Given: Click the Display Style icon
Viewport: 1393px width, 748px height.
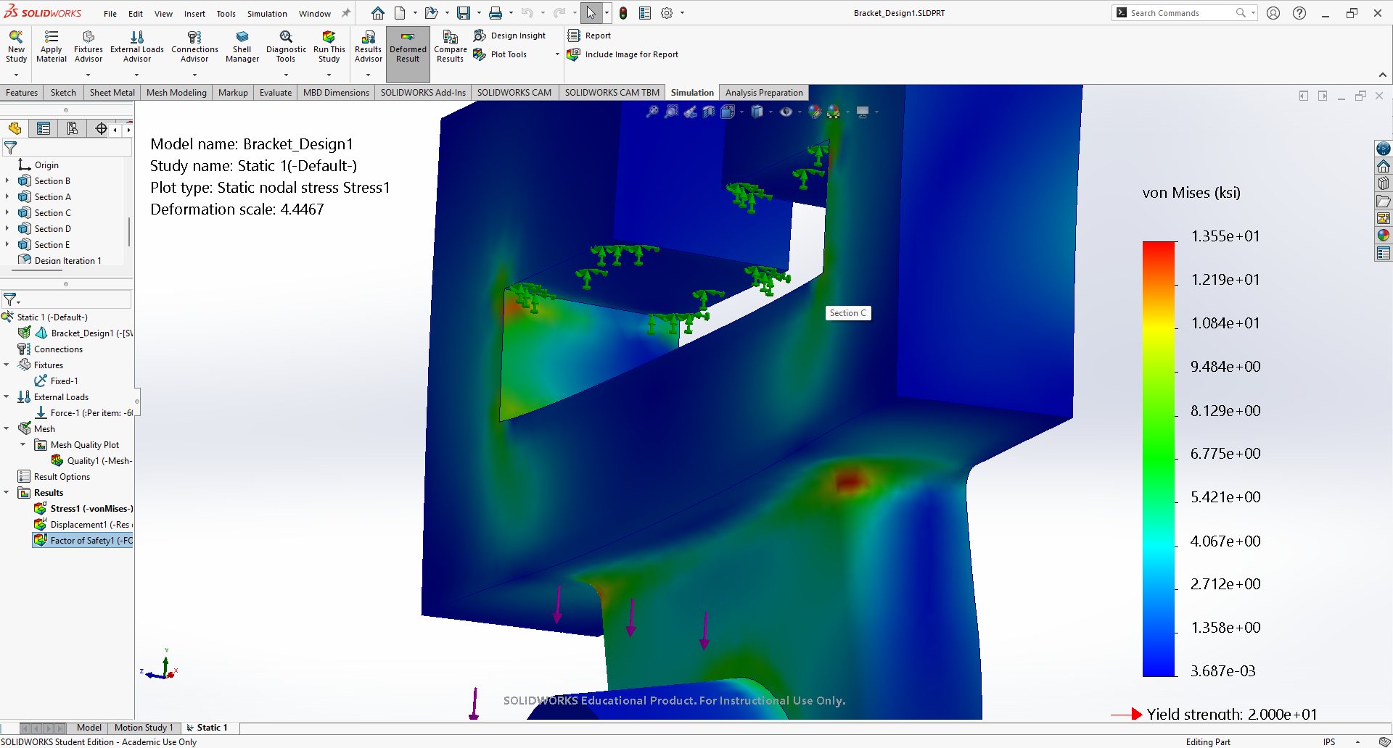Looking at the screenshot, I should 757,112.
